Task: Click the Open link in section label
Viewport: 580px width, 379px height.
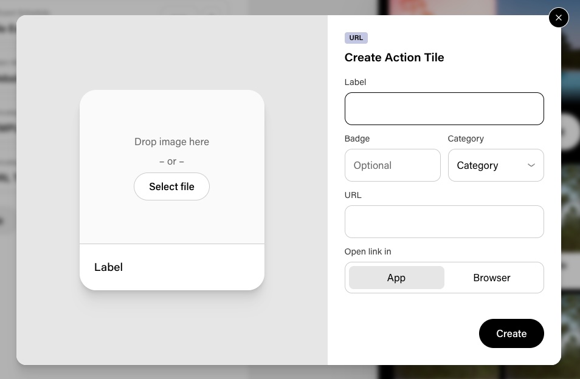Action: tap(367, 251)
